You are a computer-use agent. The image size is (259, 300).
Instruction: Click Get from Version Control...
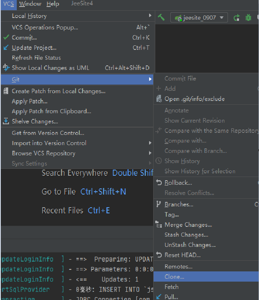point(48,133)
